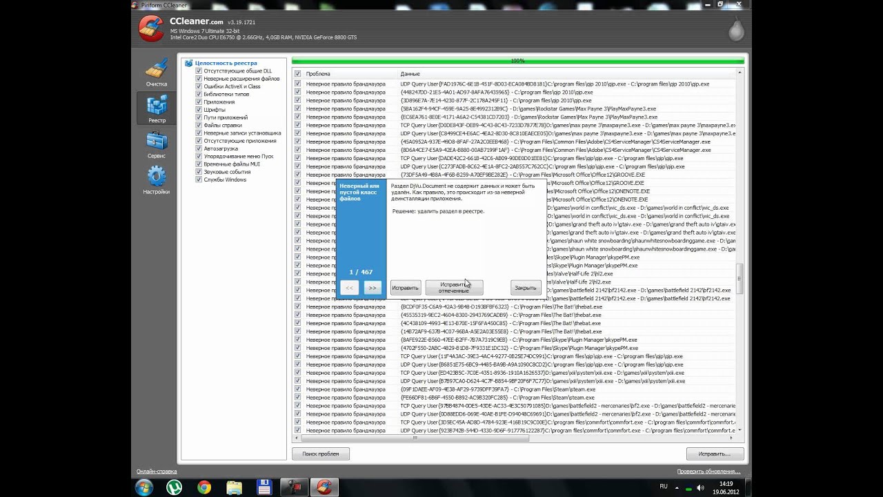Select the {09F1DAEE steam.exe row

coord(513,389)
